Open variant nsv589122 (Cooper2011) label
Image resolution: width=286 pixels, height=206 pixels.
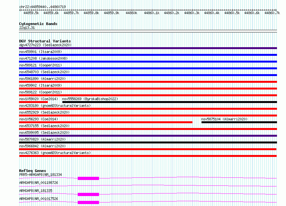tap(40, 92)
